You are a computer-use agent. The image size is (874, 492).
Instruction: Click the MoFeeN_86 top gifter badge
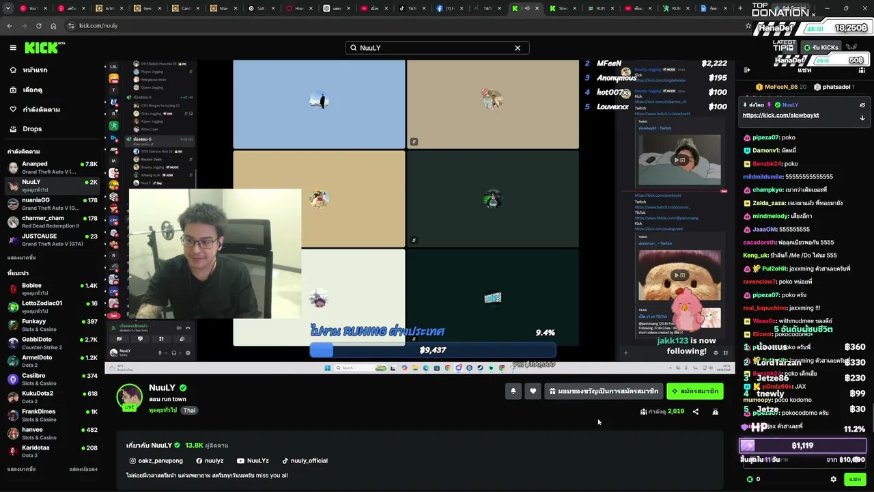pos(781,87)
